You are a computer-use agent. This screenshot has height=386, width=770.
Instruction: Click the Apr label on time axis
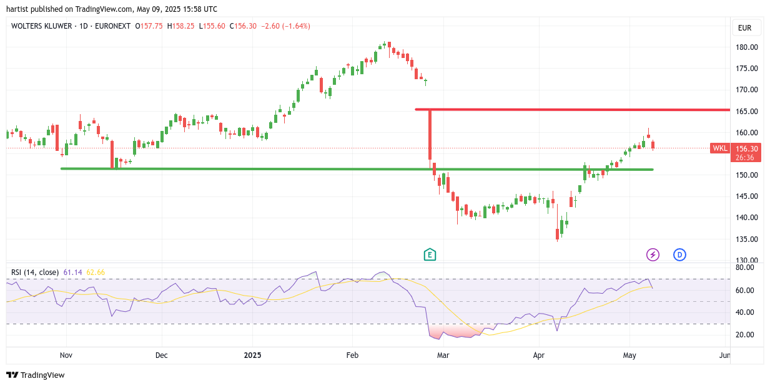pyautogui.click(x=539, y=355)
